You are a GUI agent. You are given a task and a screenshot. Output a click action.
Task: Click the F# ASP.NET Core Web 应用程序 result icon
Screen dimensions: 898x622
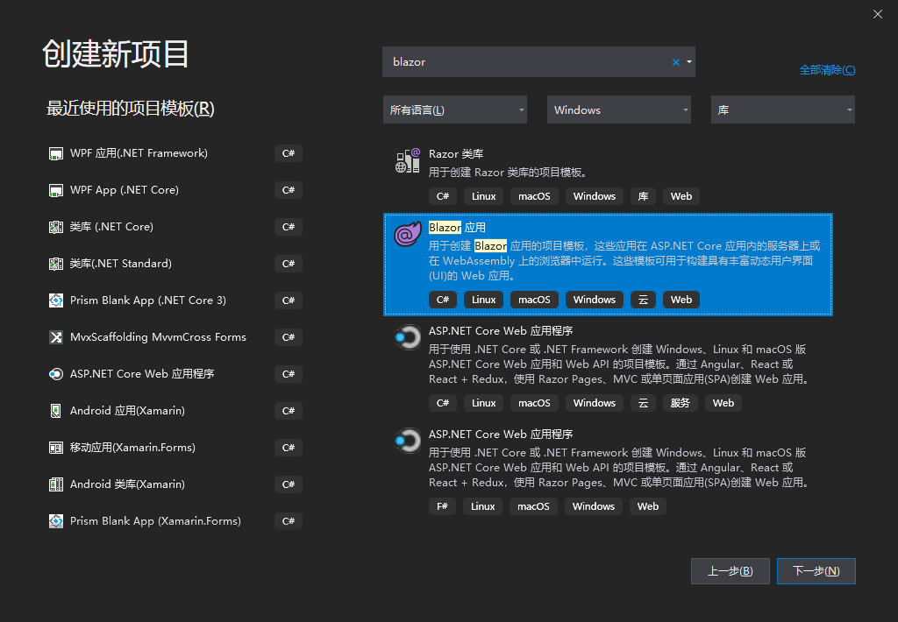pyautogui.click(x=408, y=441)
